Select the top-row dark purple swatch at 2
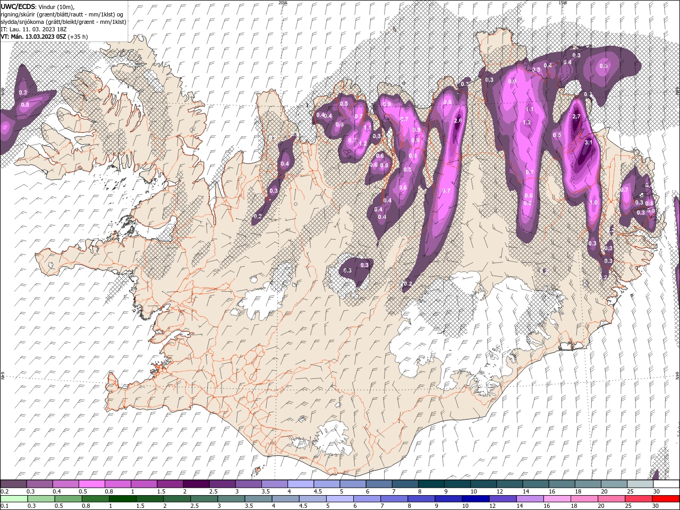The width and height of the screenshot is (680, 510). (196, 484)
